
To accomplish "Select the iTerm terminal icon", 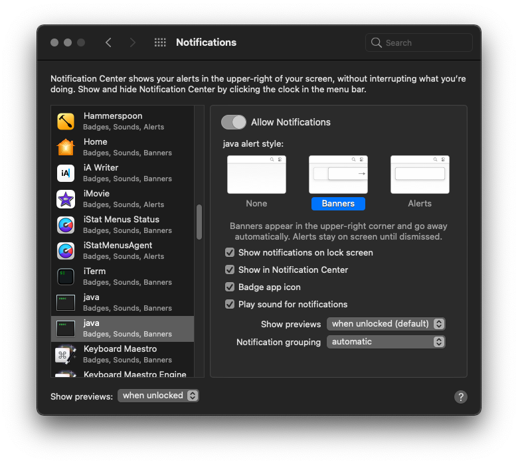I will tap(66, 277).
